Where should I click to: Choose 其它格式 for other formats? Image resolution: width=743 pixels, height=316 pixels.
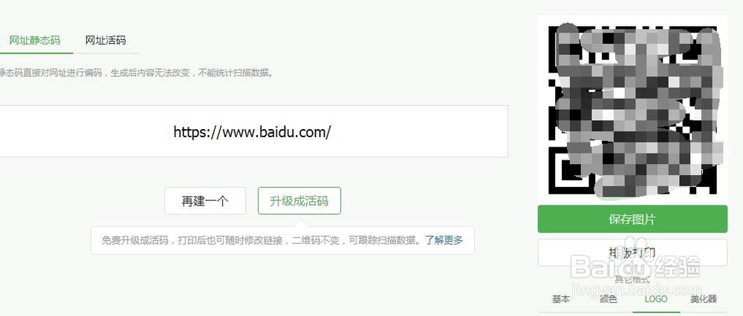point(632,279)
